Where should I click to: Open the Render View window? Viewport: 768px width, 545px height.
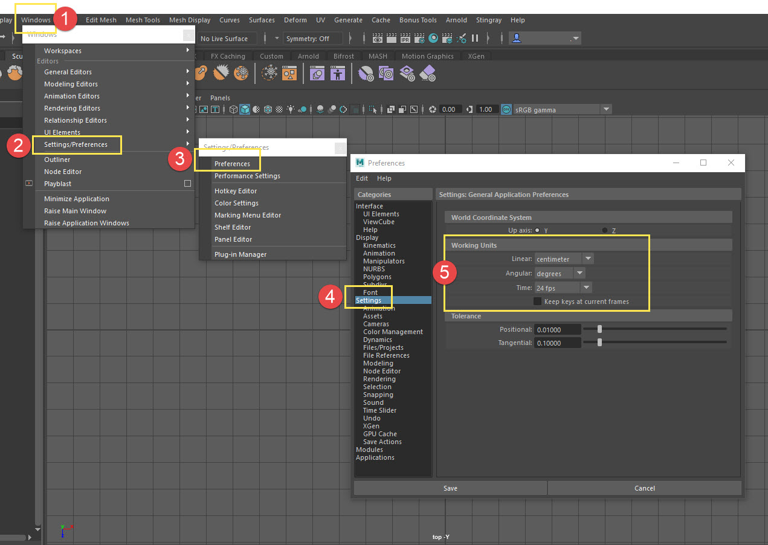tap(376, 37)
